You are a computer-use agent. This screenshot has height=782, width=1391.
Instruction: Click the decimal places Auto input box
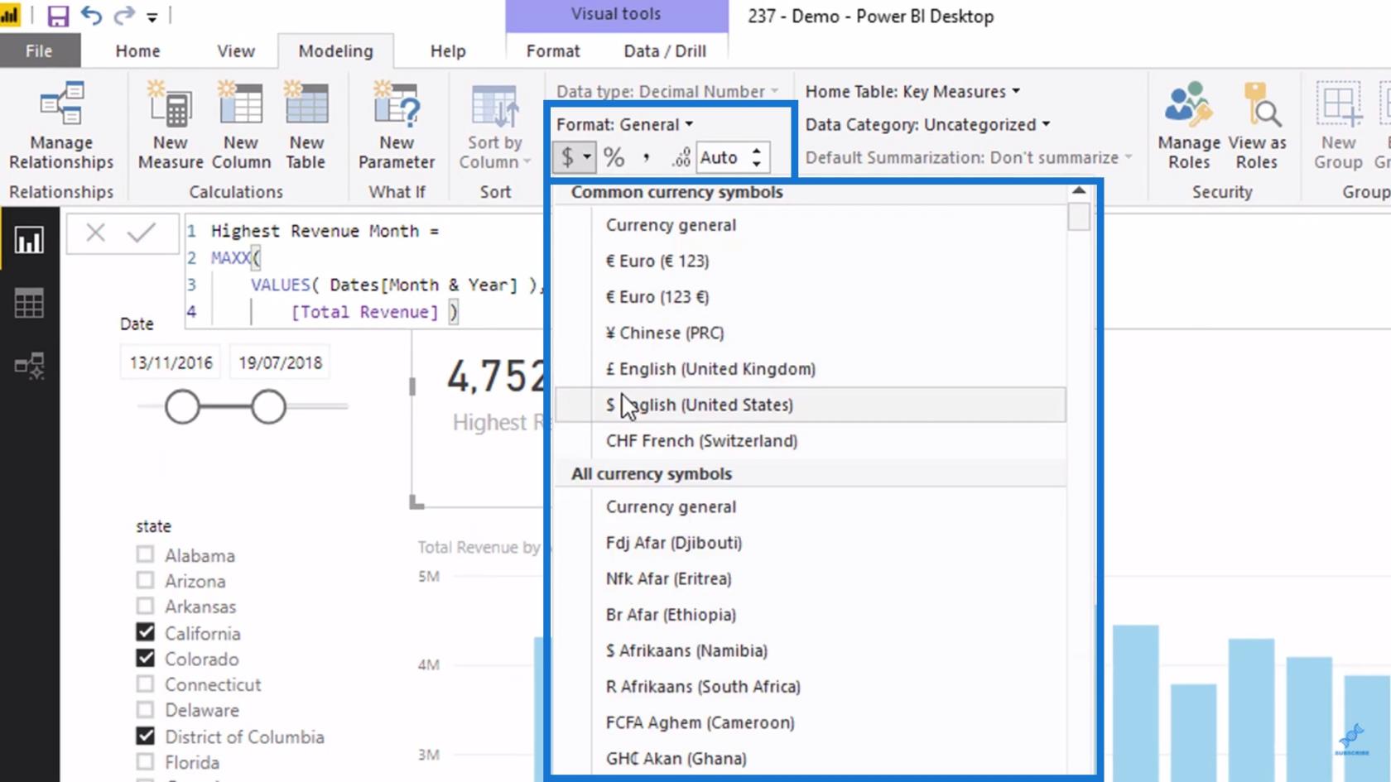point(722,157)
